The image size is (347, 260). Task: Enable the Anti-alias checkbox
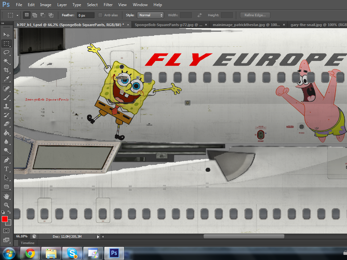100,15
